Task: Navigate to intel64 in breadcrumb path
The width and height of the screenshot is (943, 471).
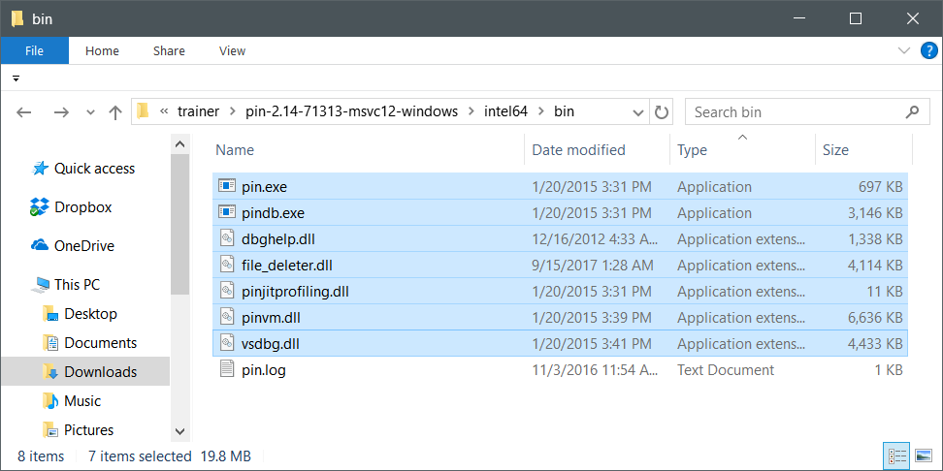Action: 505,112
